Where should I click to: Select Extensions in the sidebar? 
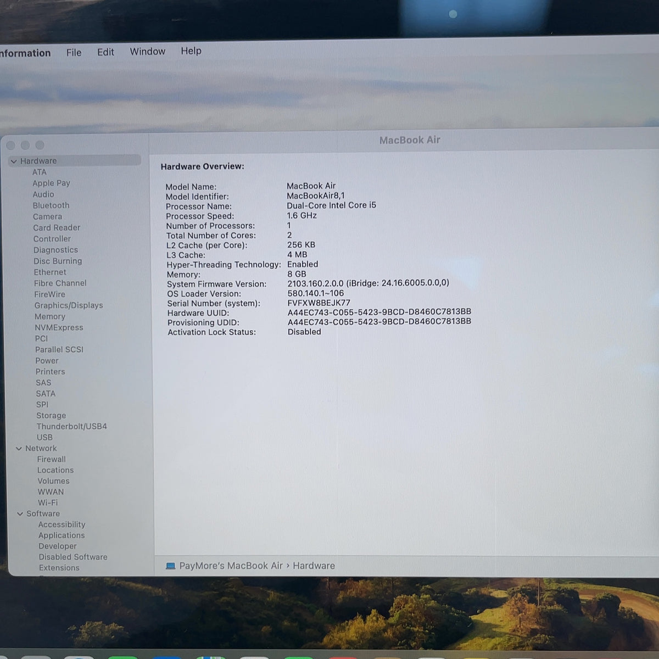tap(59, 568)
